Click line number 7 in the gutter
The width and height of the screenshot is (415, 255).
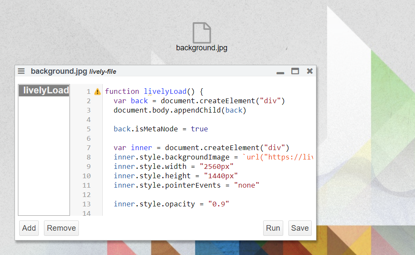[88, 148]
